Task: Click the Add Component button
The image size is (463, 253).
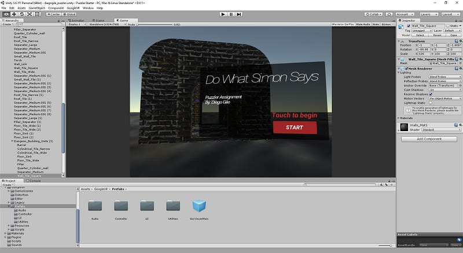Action: 429,139
